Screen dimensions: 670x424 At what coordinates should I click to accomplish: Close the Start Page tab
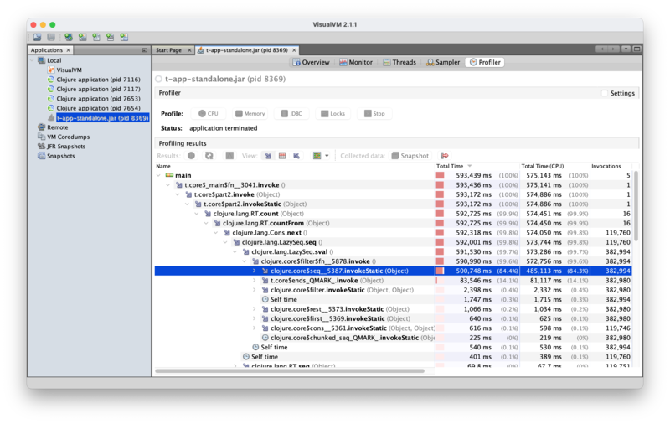pyautogui.click(x=190, y=50)
